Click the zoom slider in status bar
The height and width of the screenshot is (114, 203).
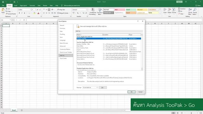(191, 113)
